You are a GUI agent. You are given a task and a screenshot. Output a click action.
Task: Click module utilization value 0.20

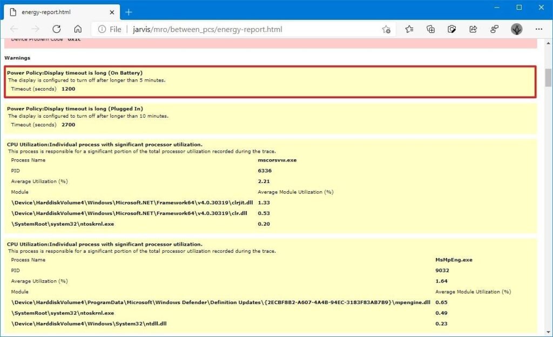click(264, 224)
